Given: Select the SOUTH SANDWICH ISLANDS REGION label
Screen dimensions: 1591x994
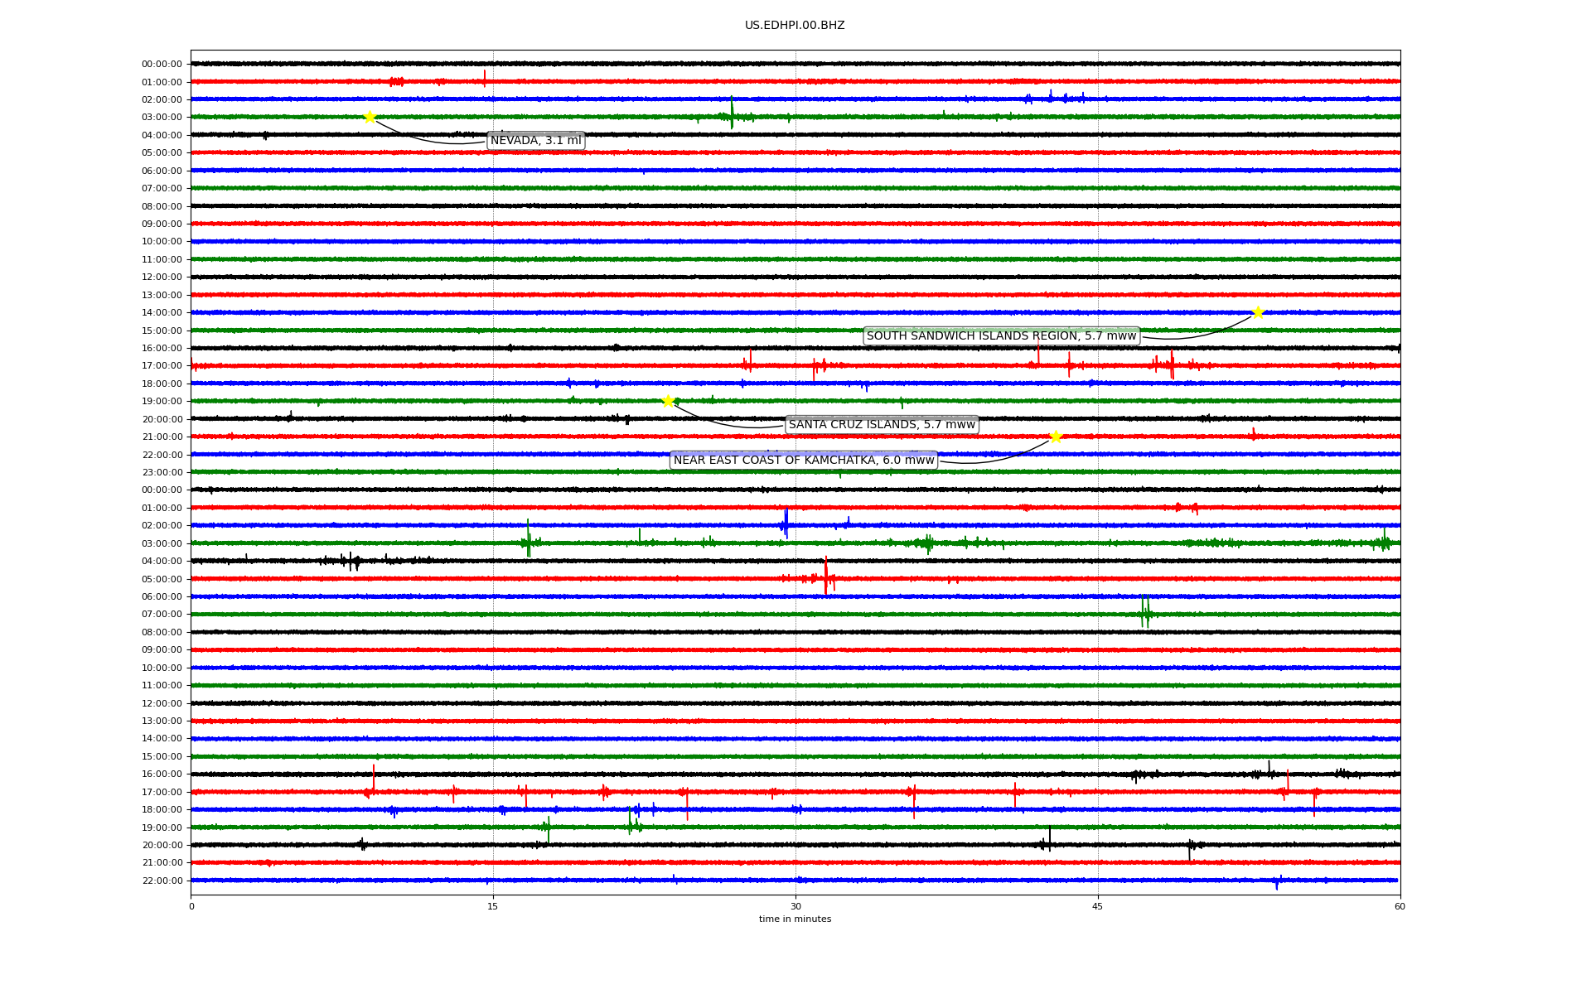Looking at the screenshot, I should [x=1001, y=335].
